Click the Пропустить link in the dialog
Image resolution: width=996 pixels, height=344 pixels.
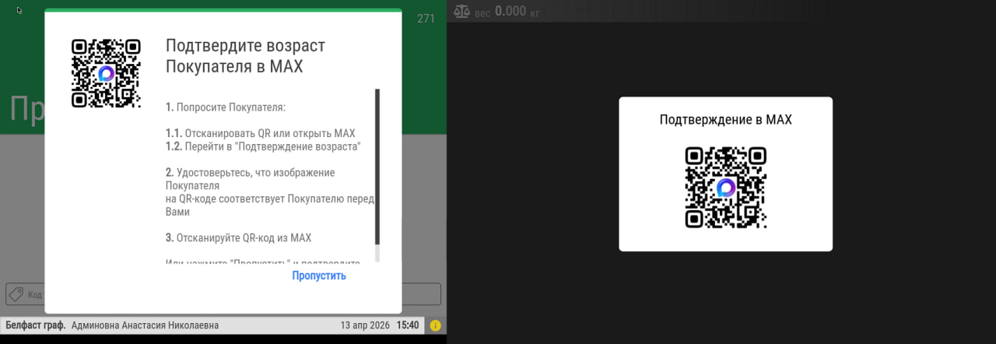click(x=319, y=276)
